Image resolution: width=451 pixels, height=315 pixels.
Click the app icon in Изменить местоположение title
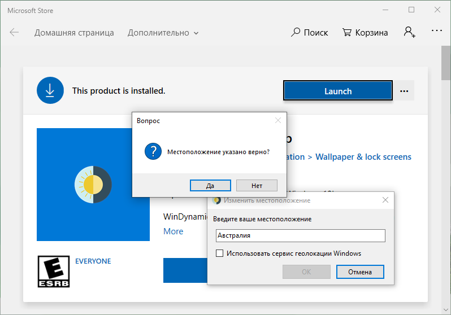click(216, 200)
